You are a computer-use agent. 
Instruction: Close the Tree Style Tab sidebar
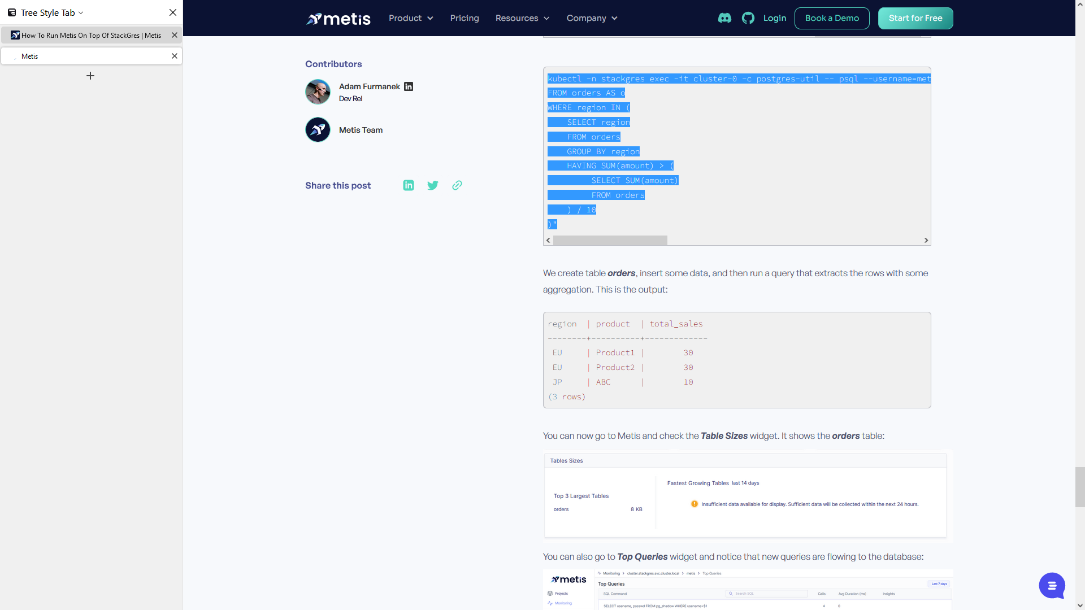click(x=173, y=12)
